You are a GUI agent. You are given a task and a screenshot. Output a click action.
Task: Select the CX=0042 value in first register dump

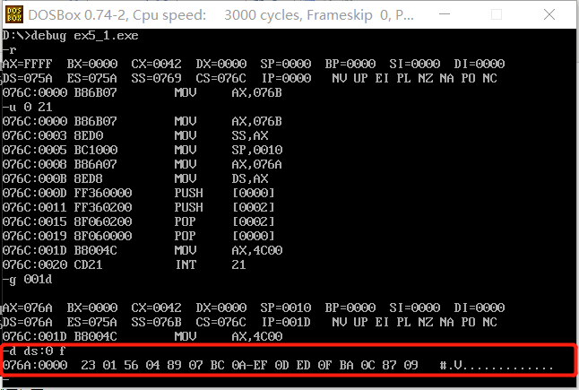point(156,64)
